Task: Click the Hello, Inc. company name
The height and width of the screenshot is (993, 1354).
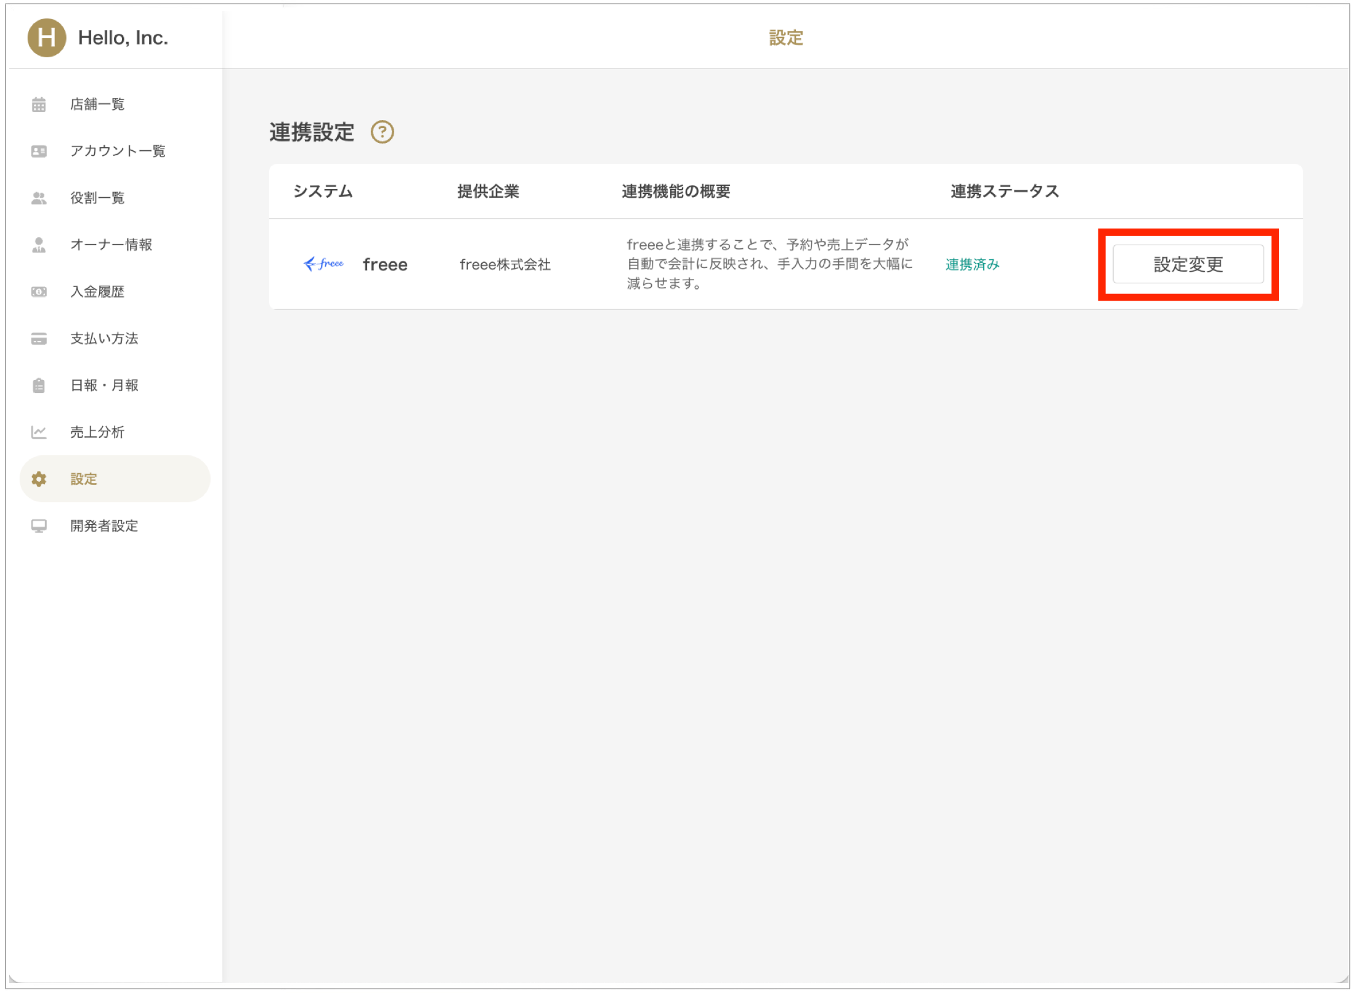Action: pos(123,38)
